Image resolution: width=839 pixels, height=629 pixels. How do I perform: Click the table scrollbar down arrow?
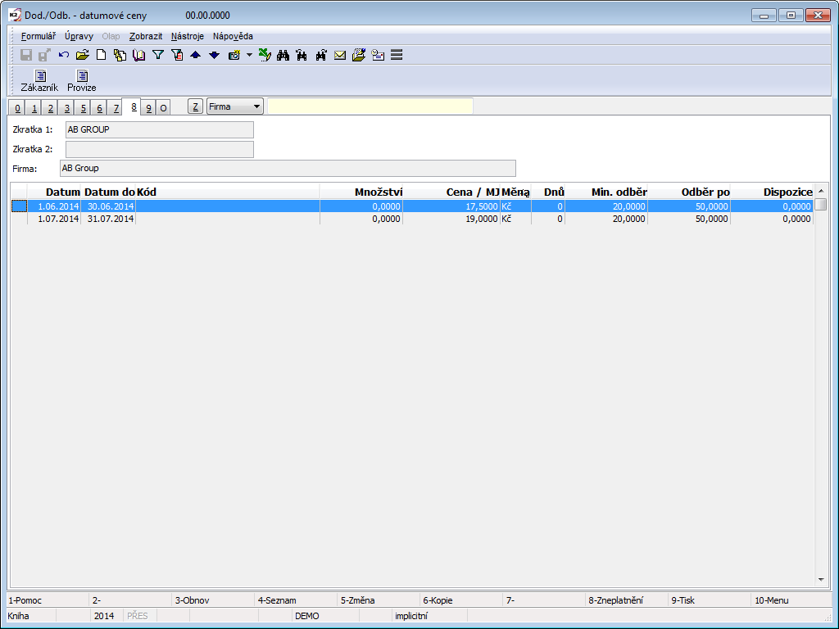click(821, 579)
